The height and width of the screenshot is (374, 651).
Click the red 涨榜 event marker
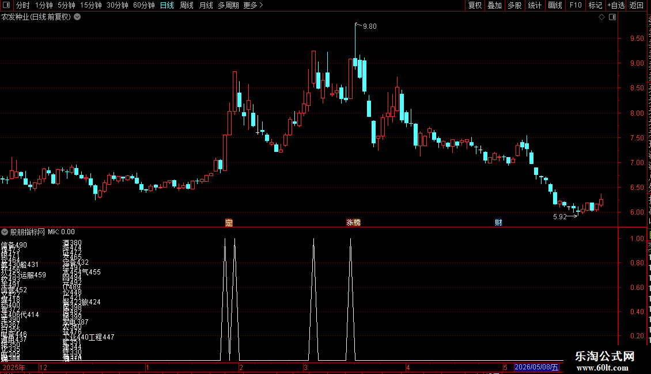(353, 223)
